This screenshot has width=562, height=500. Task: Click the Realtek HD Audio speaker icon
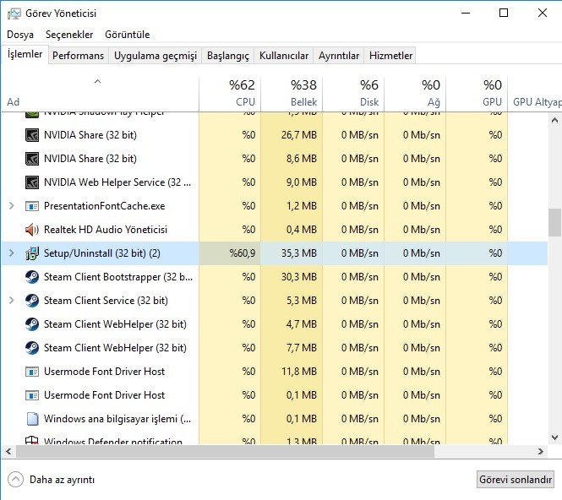pos(32,230)
